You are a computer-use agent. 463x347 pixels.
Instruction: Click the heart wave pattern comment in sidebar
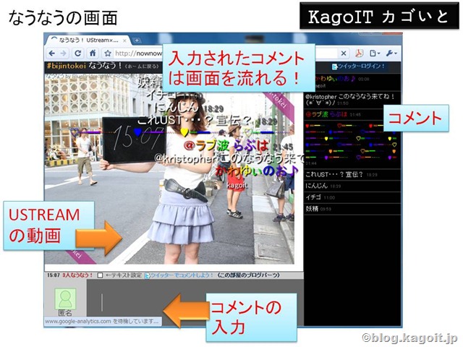point(352,144)
